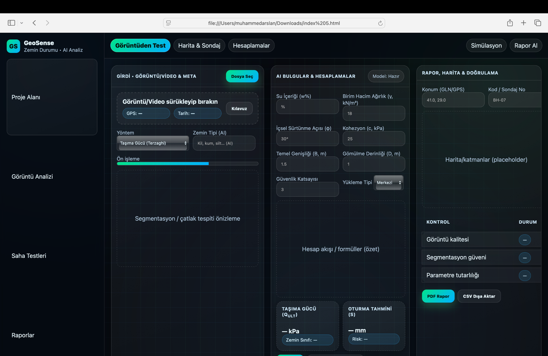The image size is (548, 356).
Task: Click the browser forward arrow
Action: tap(47, 23)
